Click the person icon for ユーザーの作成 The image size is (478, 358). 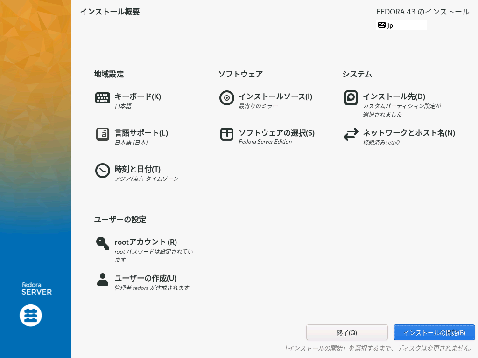[103, 280]
